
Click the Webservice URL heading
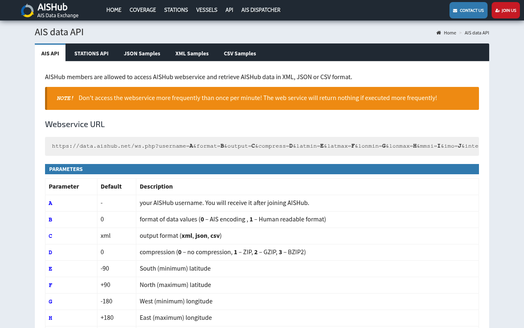(x=75, y=124)
